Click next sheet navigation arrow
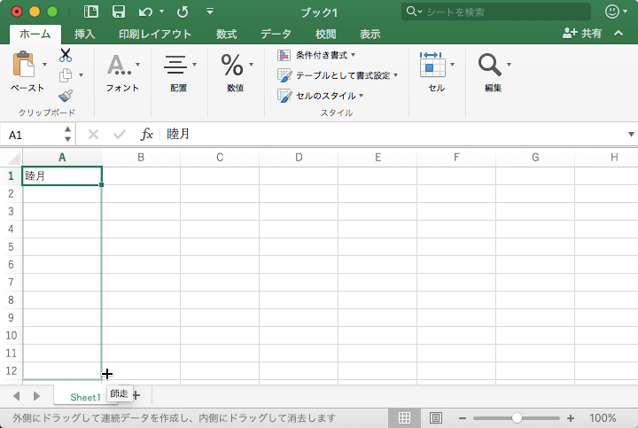 (x=36, y=396)
